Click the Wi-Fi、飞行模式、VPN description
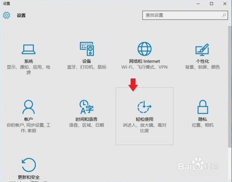Image resolution: width=232 pixels, height=182 pixels. [x=145, y=67]
